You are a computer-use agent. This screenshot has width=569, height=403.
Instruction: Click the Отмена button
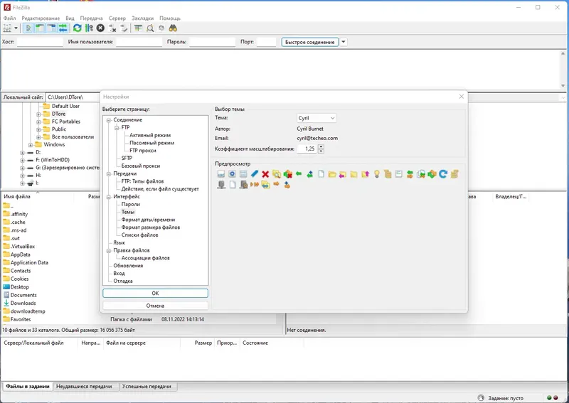(x=155, y=306)
